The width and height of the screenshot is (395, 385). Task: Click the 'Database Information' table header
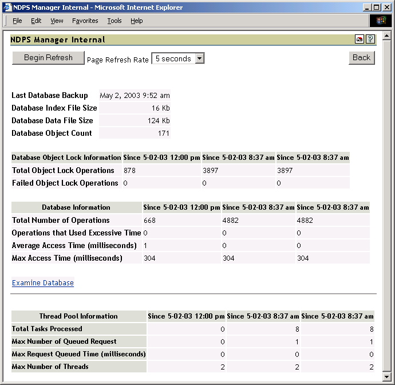pos(76,207)
